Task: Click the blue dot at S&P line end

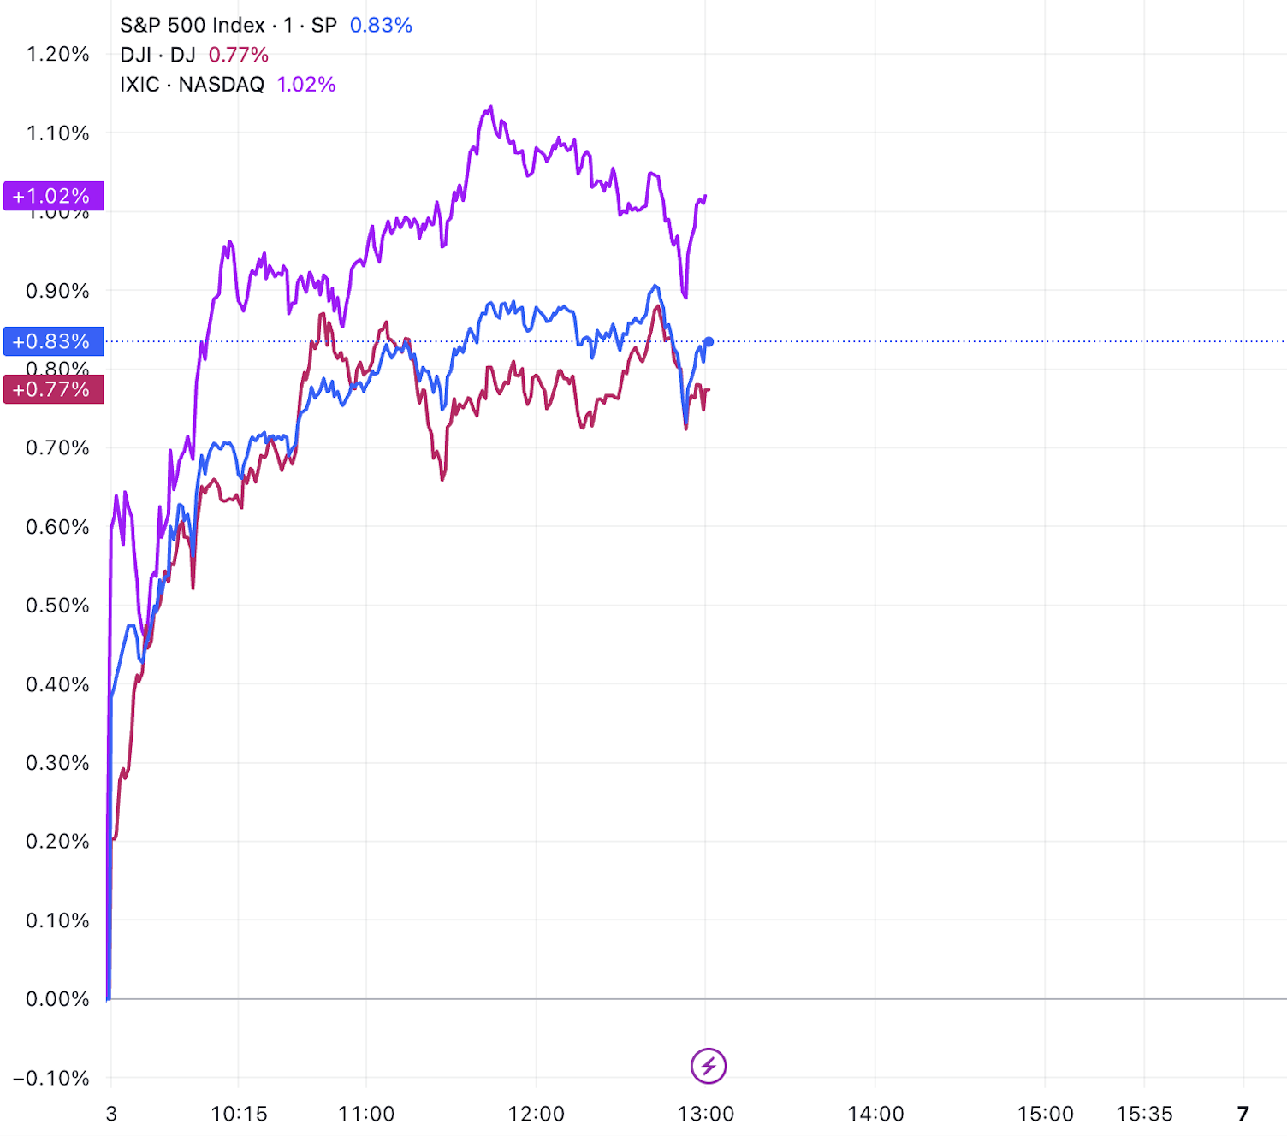Action: click(x=709, y=342)
